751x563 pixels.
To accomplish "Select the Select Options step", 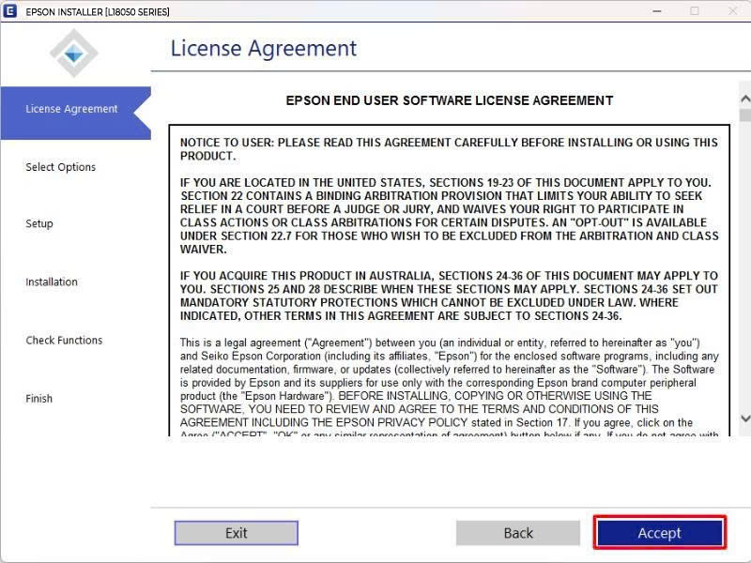I will pyautogui.click(x=61, y=167).
